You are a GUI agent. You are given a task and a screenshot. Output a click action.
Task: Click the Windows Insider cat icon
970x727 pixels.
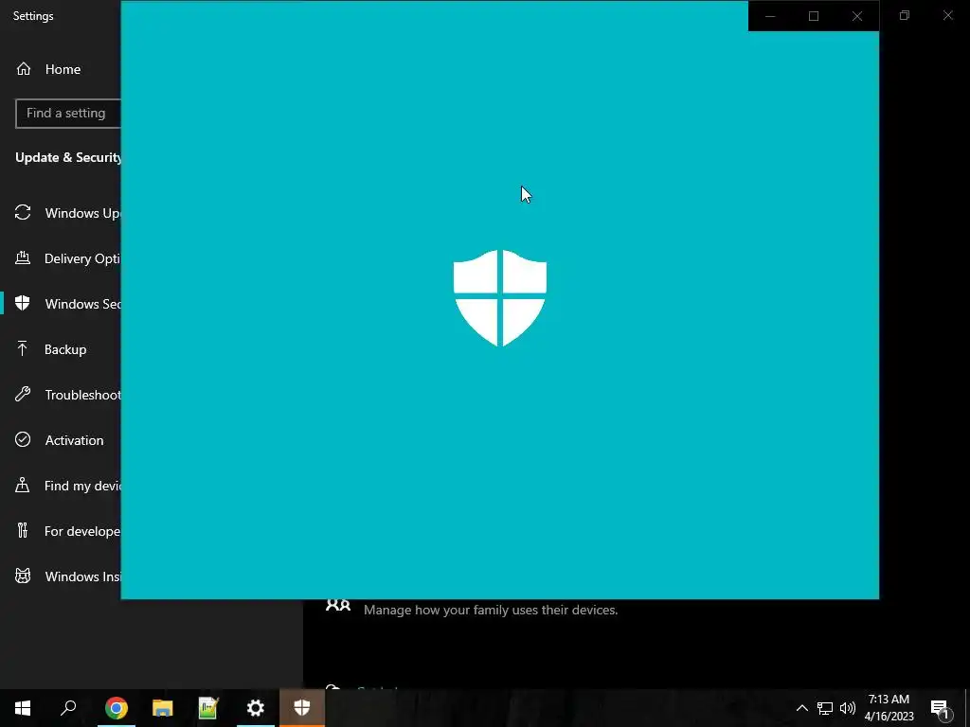(23, 576)
